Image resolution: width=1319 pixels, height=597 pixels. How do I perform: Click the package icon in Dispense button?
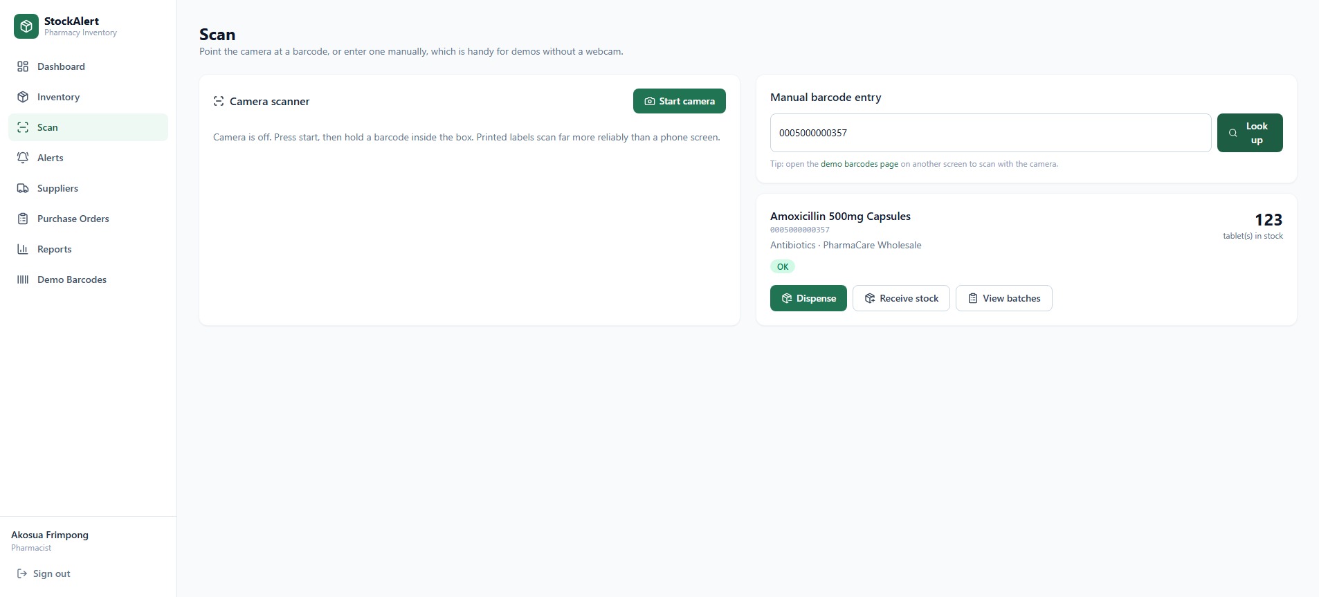click(x=787, y=298)
